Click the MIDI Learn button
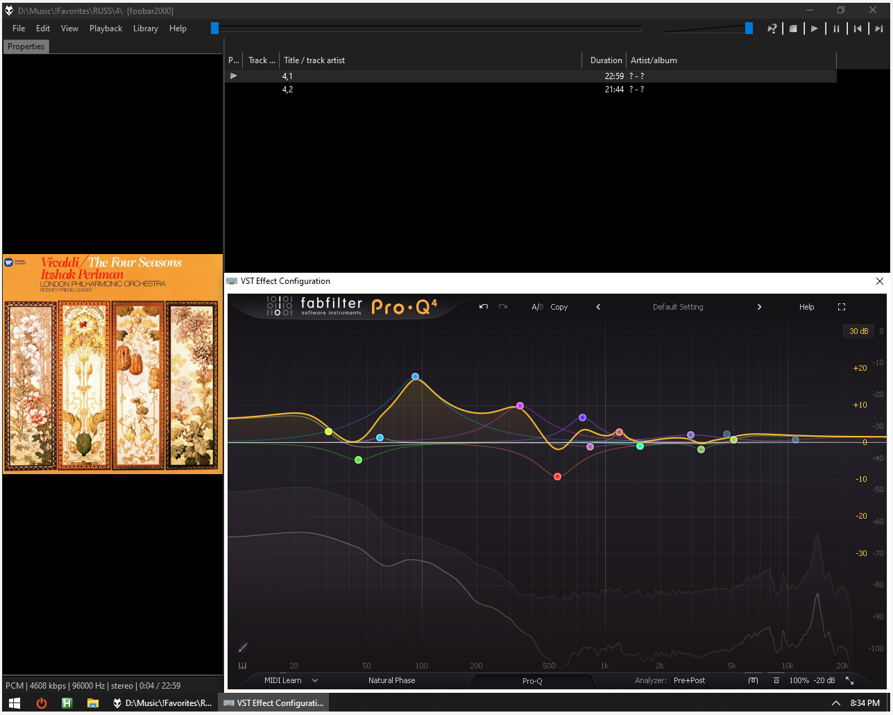This screenshot has width=893, height=715. click(x=283, y=680)
